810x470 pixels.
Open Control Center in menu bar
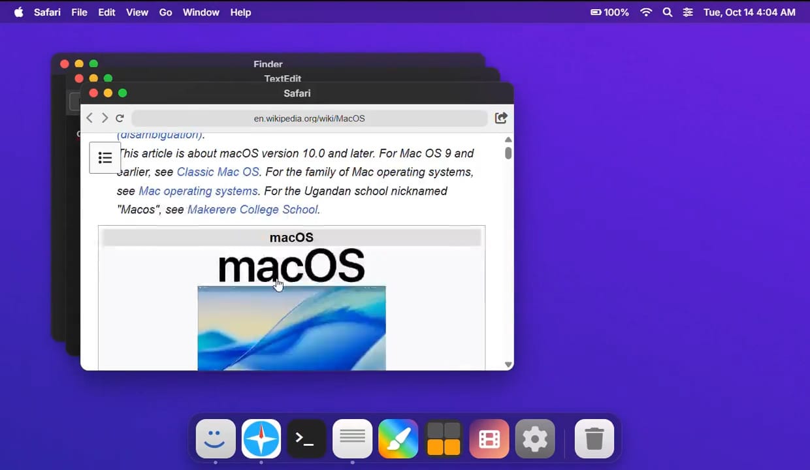pos(688,12)
